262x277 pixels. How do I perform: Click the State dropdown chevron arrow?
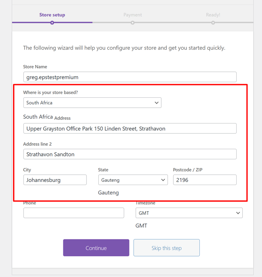(163, 180)
